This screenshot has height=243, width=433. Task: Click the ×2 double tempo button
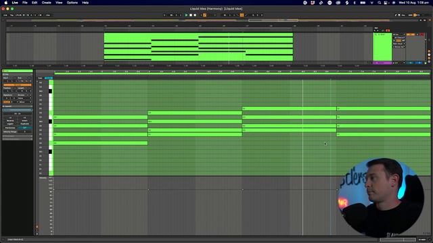(24, 117)
